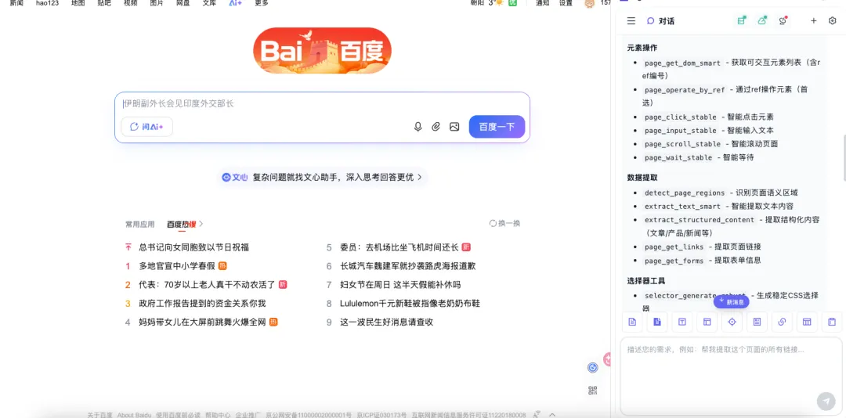Click the user avatar in top bar
846x418 pixels.
tap(590, 3)
